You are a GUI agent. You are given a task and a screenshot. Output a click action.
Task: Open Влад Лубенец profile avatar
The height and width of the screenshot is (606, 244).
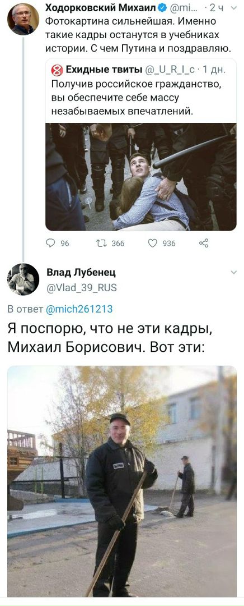pyautogui.click(x=23, y=279)
